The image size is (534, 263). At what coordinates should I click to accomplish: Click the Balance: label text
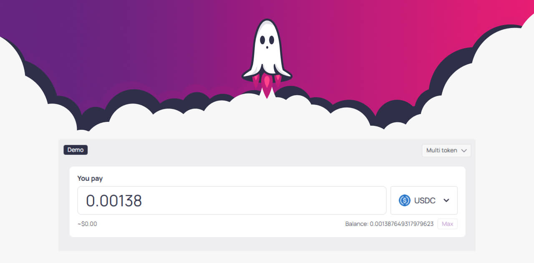357,224
